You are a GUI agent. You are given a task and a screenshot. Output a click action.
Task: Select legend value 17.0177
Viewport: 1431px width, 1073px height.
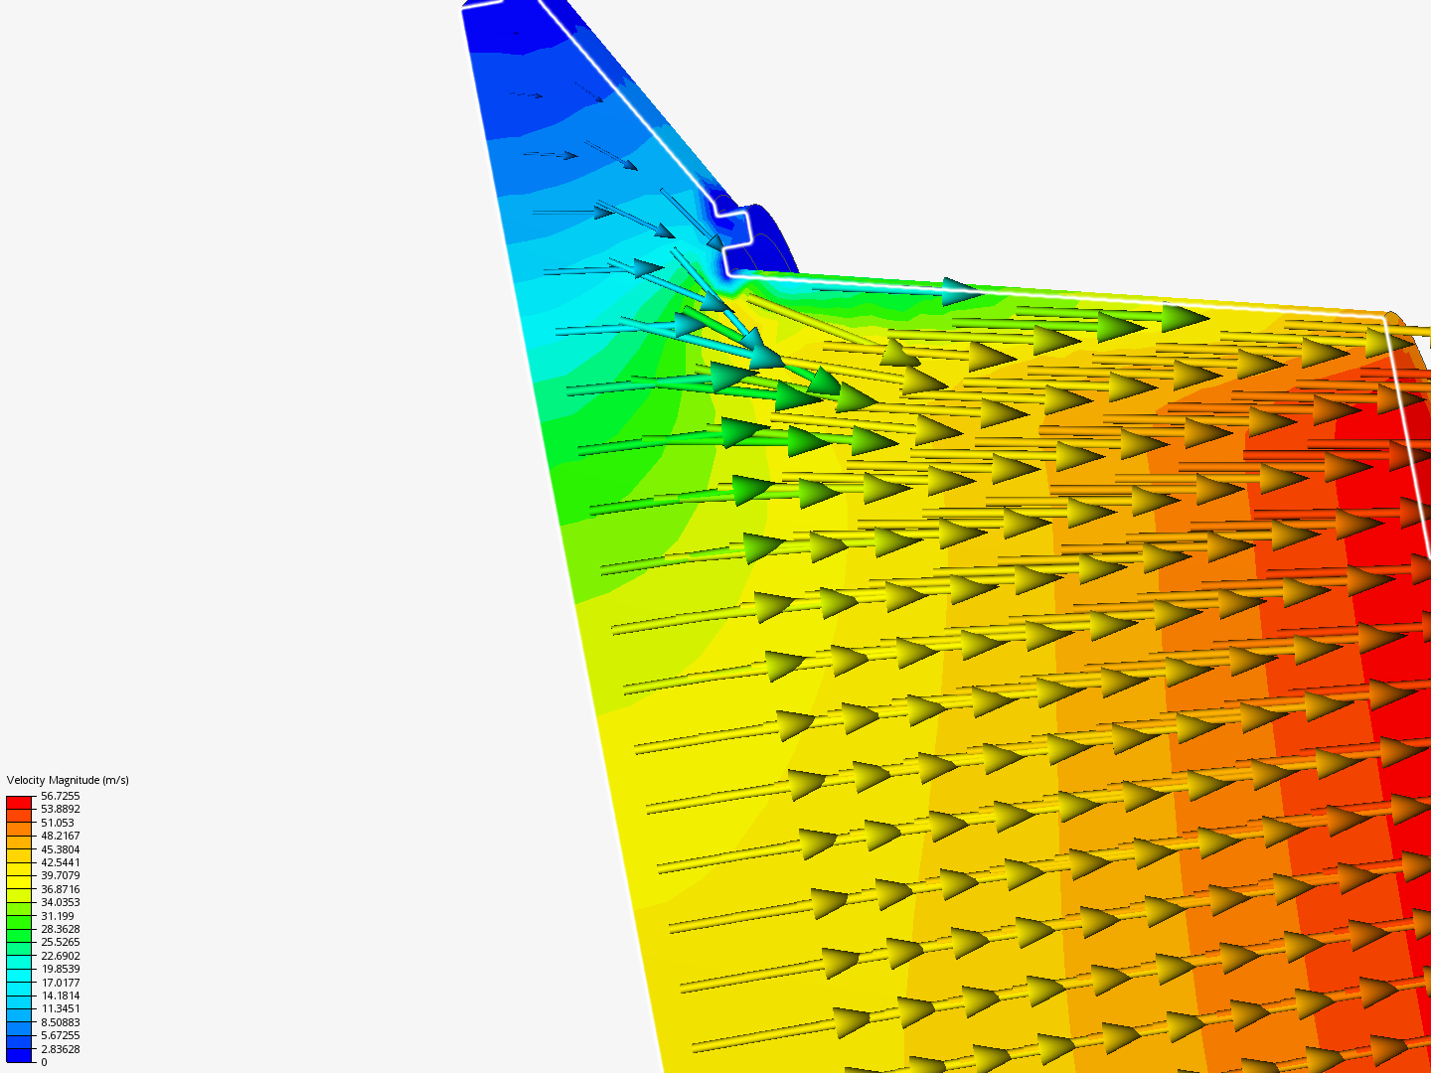tap(60, 983)
